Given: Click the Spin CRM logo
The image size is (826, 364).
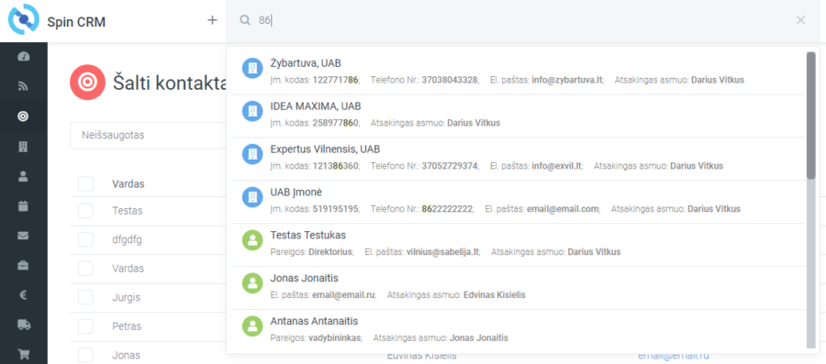Looking at the screenshot, I should [x=24, y=19].
